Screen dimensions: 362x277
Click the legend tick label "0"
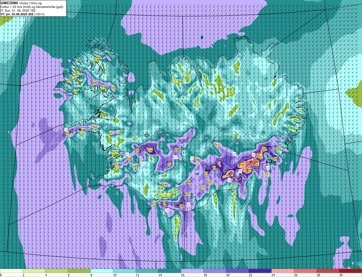click(1, 275)
